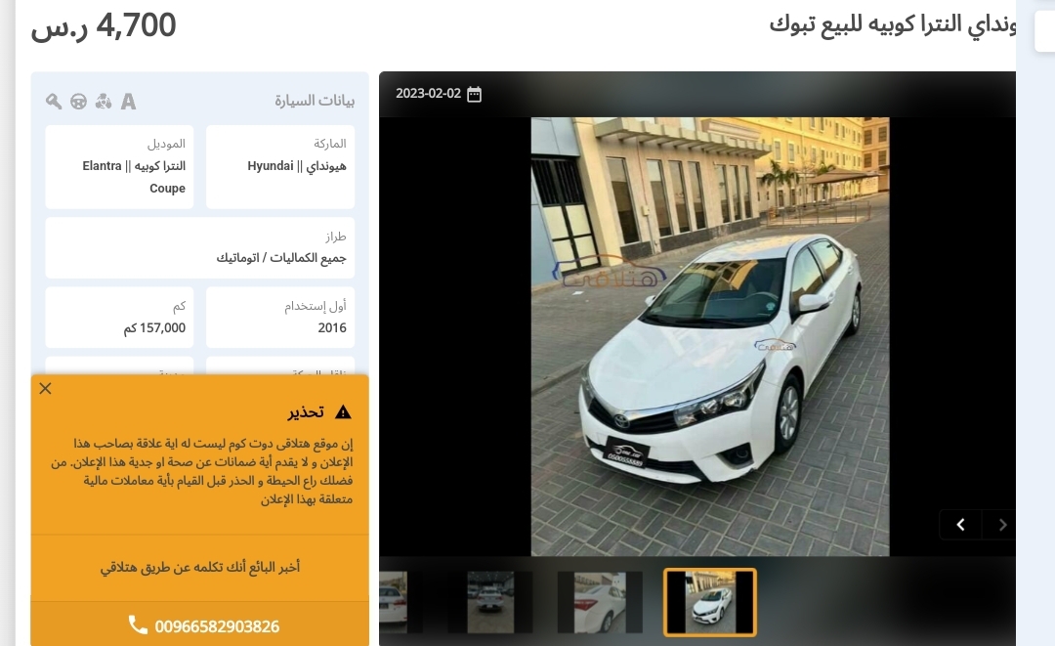Click the trim value جميع الكماليات / اتوماتيك
Image resolution: width=1055 pixels, height=646 pixels.
(281, 258)
